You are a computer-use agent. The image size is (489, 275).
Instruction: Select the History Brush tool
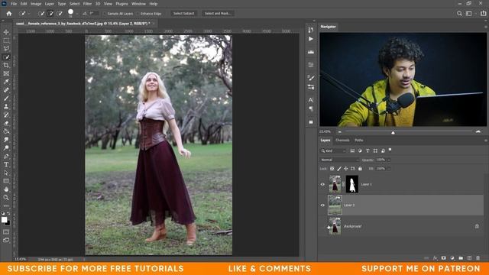[x=6, y=115]
